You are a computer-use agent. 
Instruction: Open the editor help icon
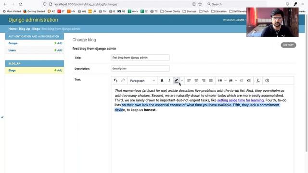point(267,81)
